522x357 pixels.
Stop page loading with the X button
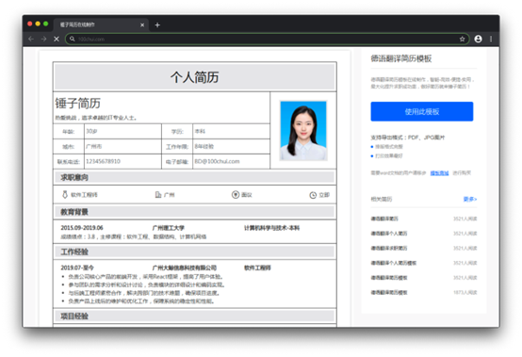point(57,39)
